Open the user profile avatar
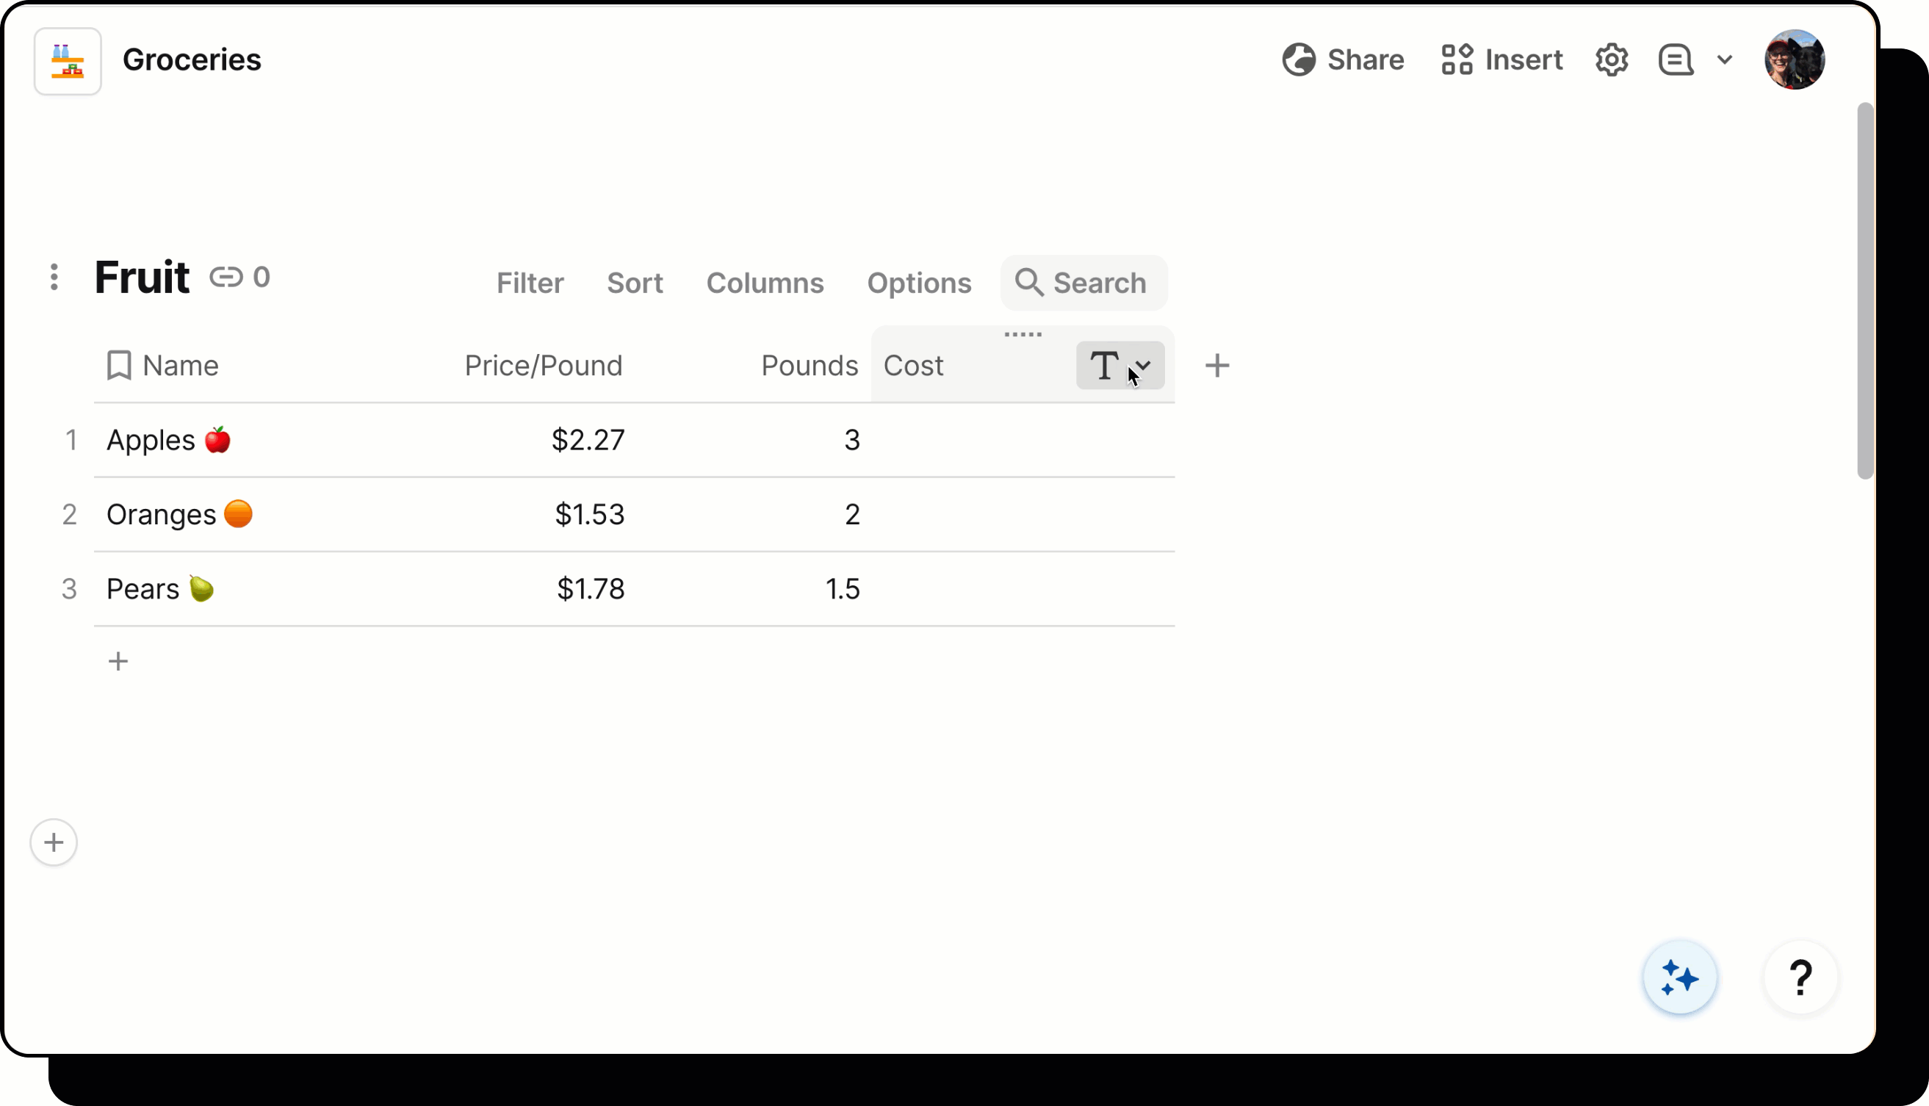This screenshot has height=1106, width=1929. click(x=1794, y=59)
